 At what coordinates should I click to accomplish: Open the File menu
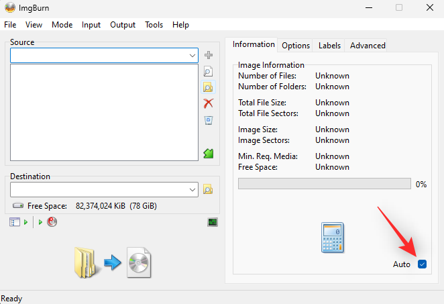[10, 25]
